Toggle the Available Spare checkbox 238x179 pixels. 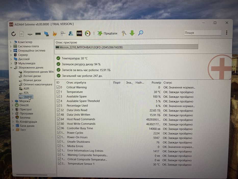click(x=58, y=96)
